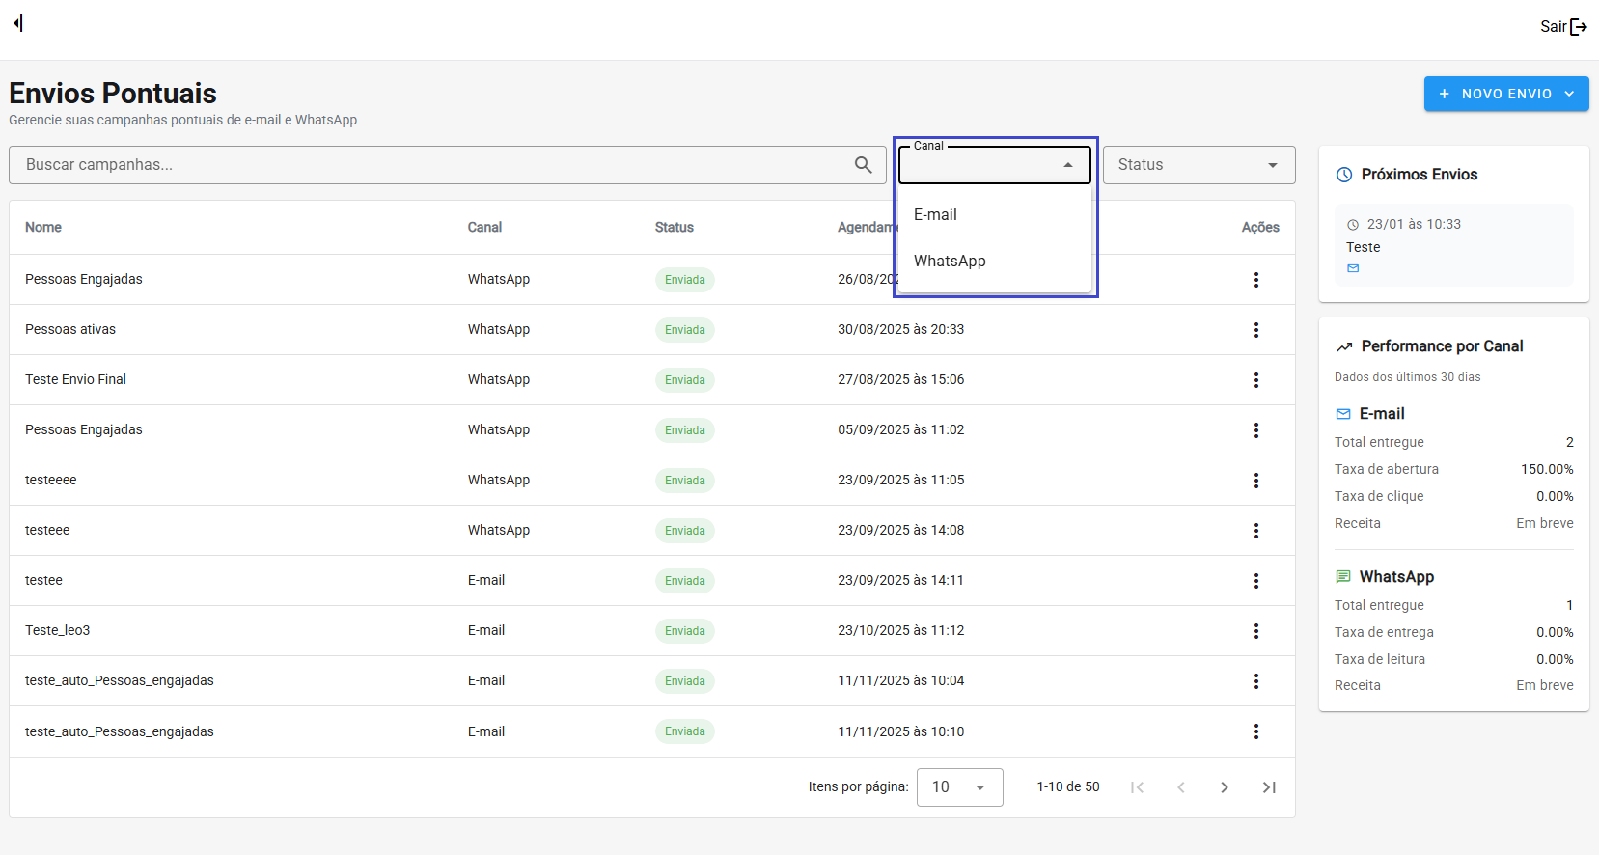Open the Status filter dropdown
Viewport: 1599px width, 855px height.
coord(1199,165)
